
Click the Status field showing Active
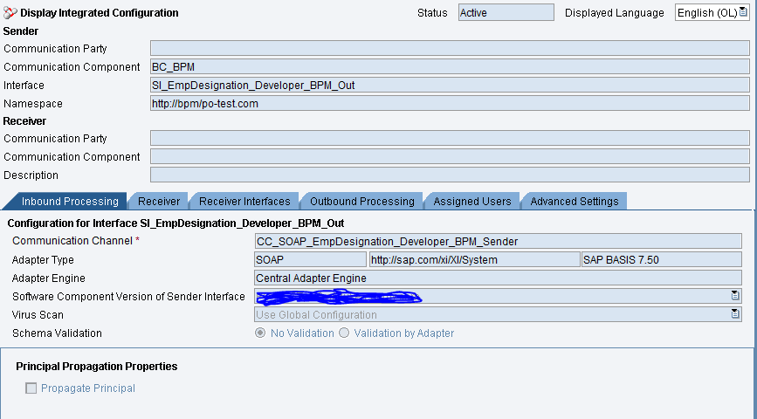(x=506, y=12)
